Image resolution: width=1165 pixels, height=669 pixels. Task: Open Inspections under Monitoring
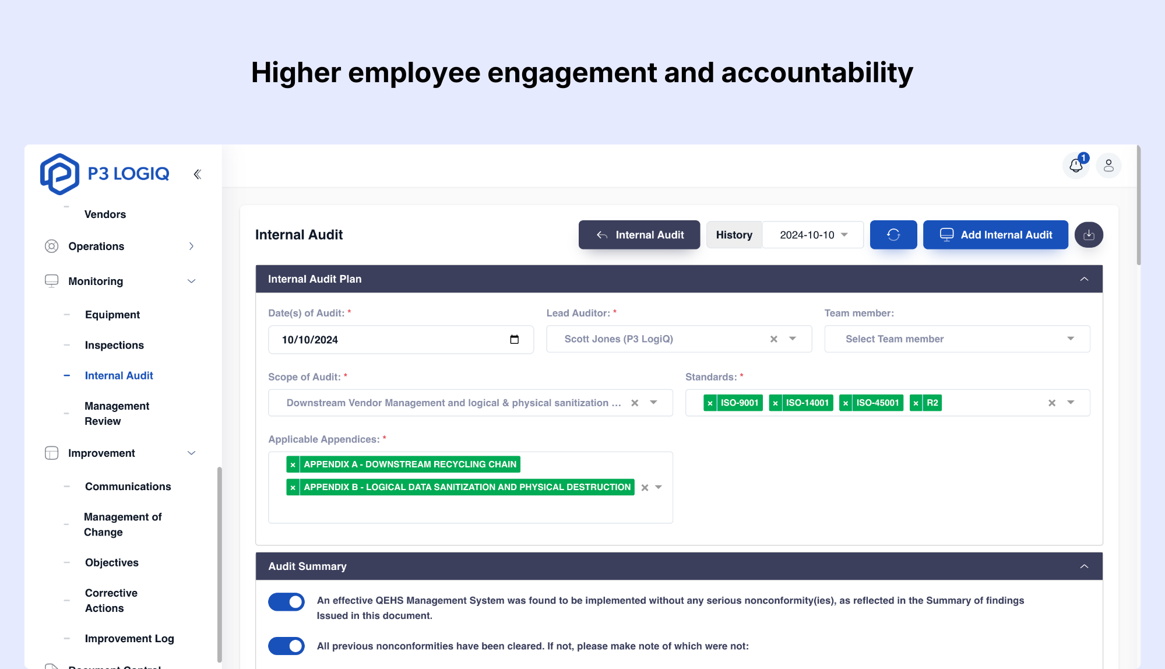point(114,345)
